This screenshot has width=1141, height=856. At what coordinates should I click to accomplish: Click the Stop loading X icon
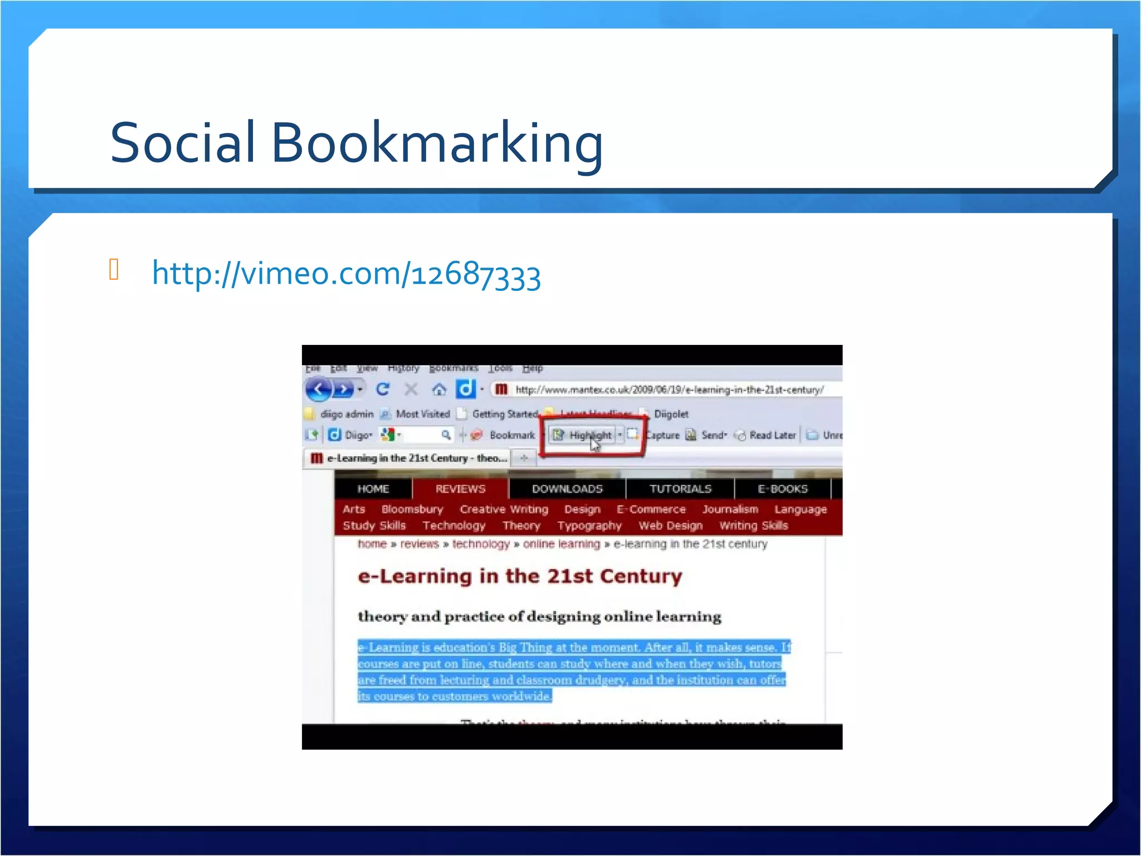coord(411,388)
